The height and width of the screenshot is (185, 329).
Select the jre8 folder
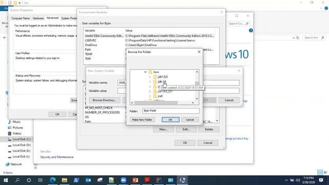click(x=160, y=96)
